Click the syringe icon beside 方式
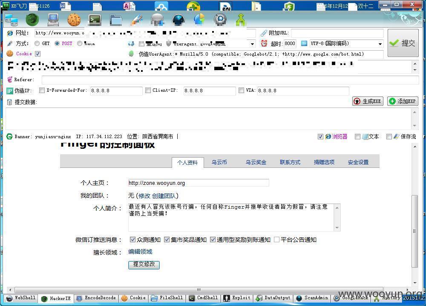Screen dimensions: 426x306 [x=10, y=43]
